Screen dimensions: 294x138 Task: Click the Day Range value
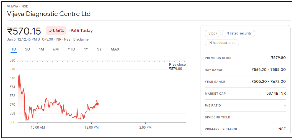click(268, 70)
